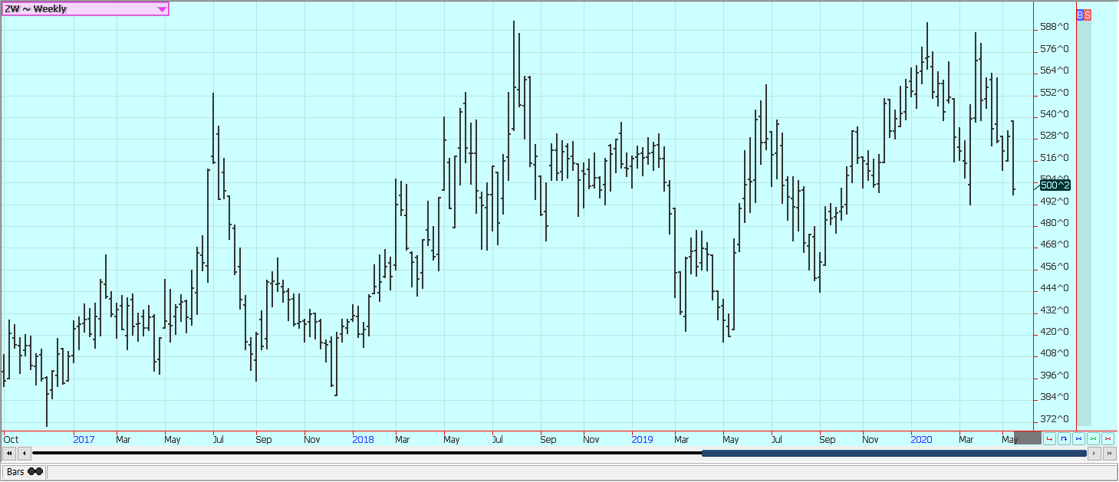Click the 588^0 price axis label
This screenshot has width=1119, height=482.
click(x=1055, y=27)
